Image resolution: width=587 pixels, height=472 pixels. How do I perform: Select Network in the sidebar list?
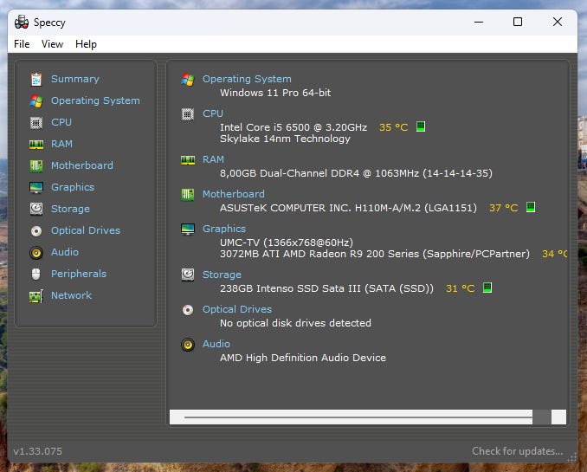pyautogui.click(x=72, y=295)
